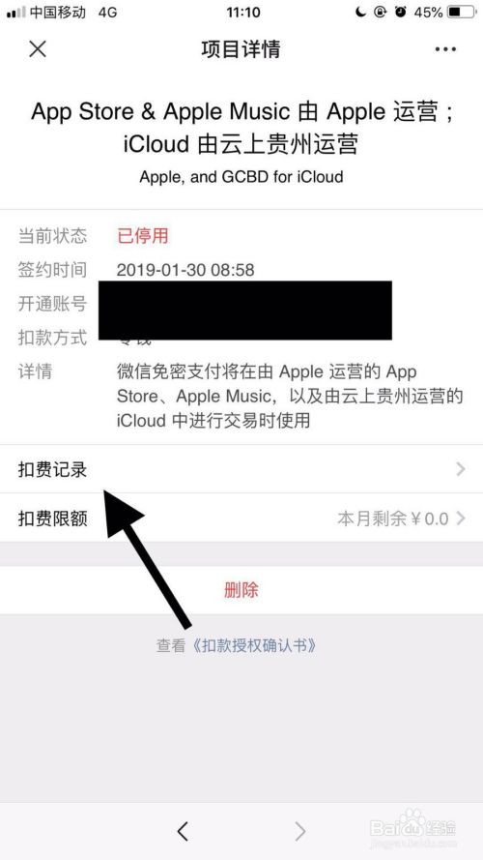Viewport: 483px width, 860px height.
Task: Tap the rotation lock icon in the status bar
Action: click(x=381, y=12)
